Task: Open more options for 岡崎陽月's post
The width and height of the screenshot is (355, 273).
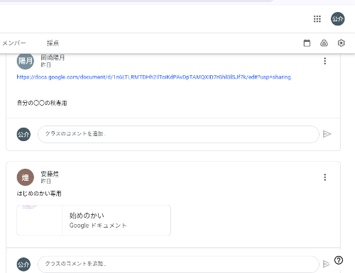Action: click(325, 61)
